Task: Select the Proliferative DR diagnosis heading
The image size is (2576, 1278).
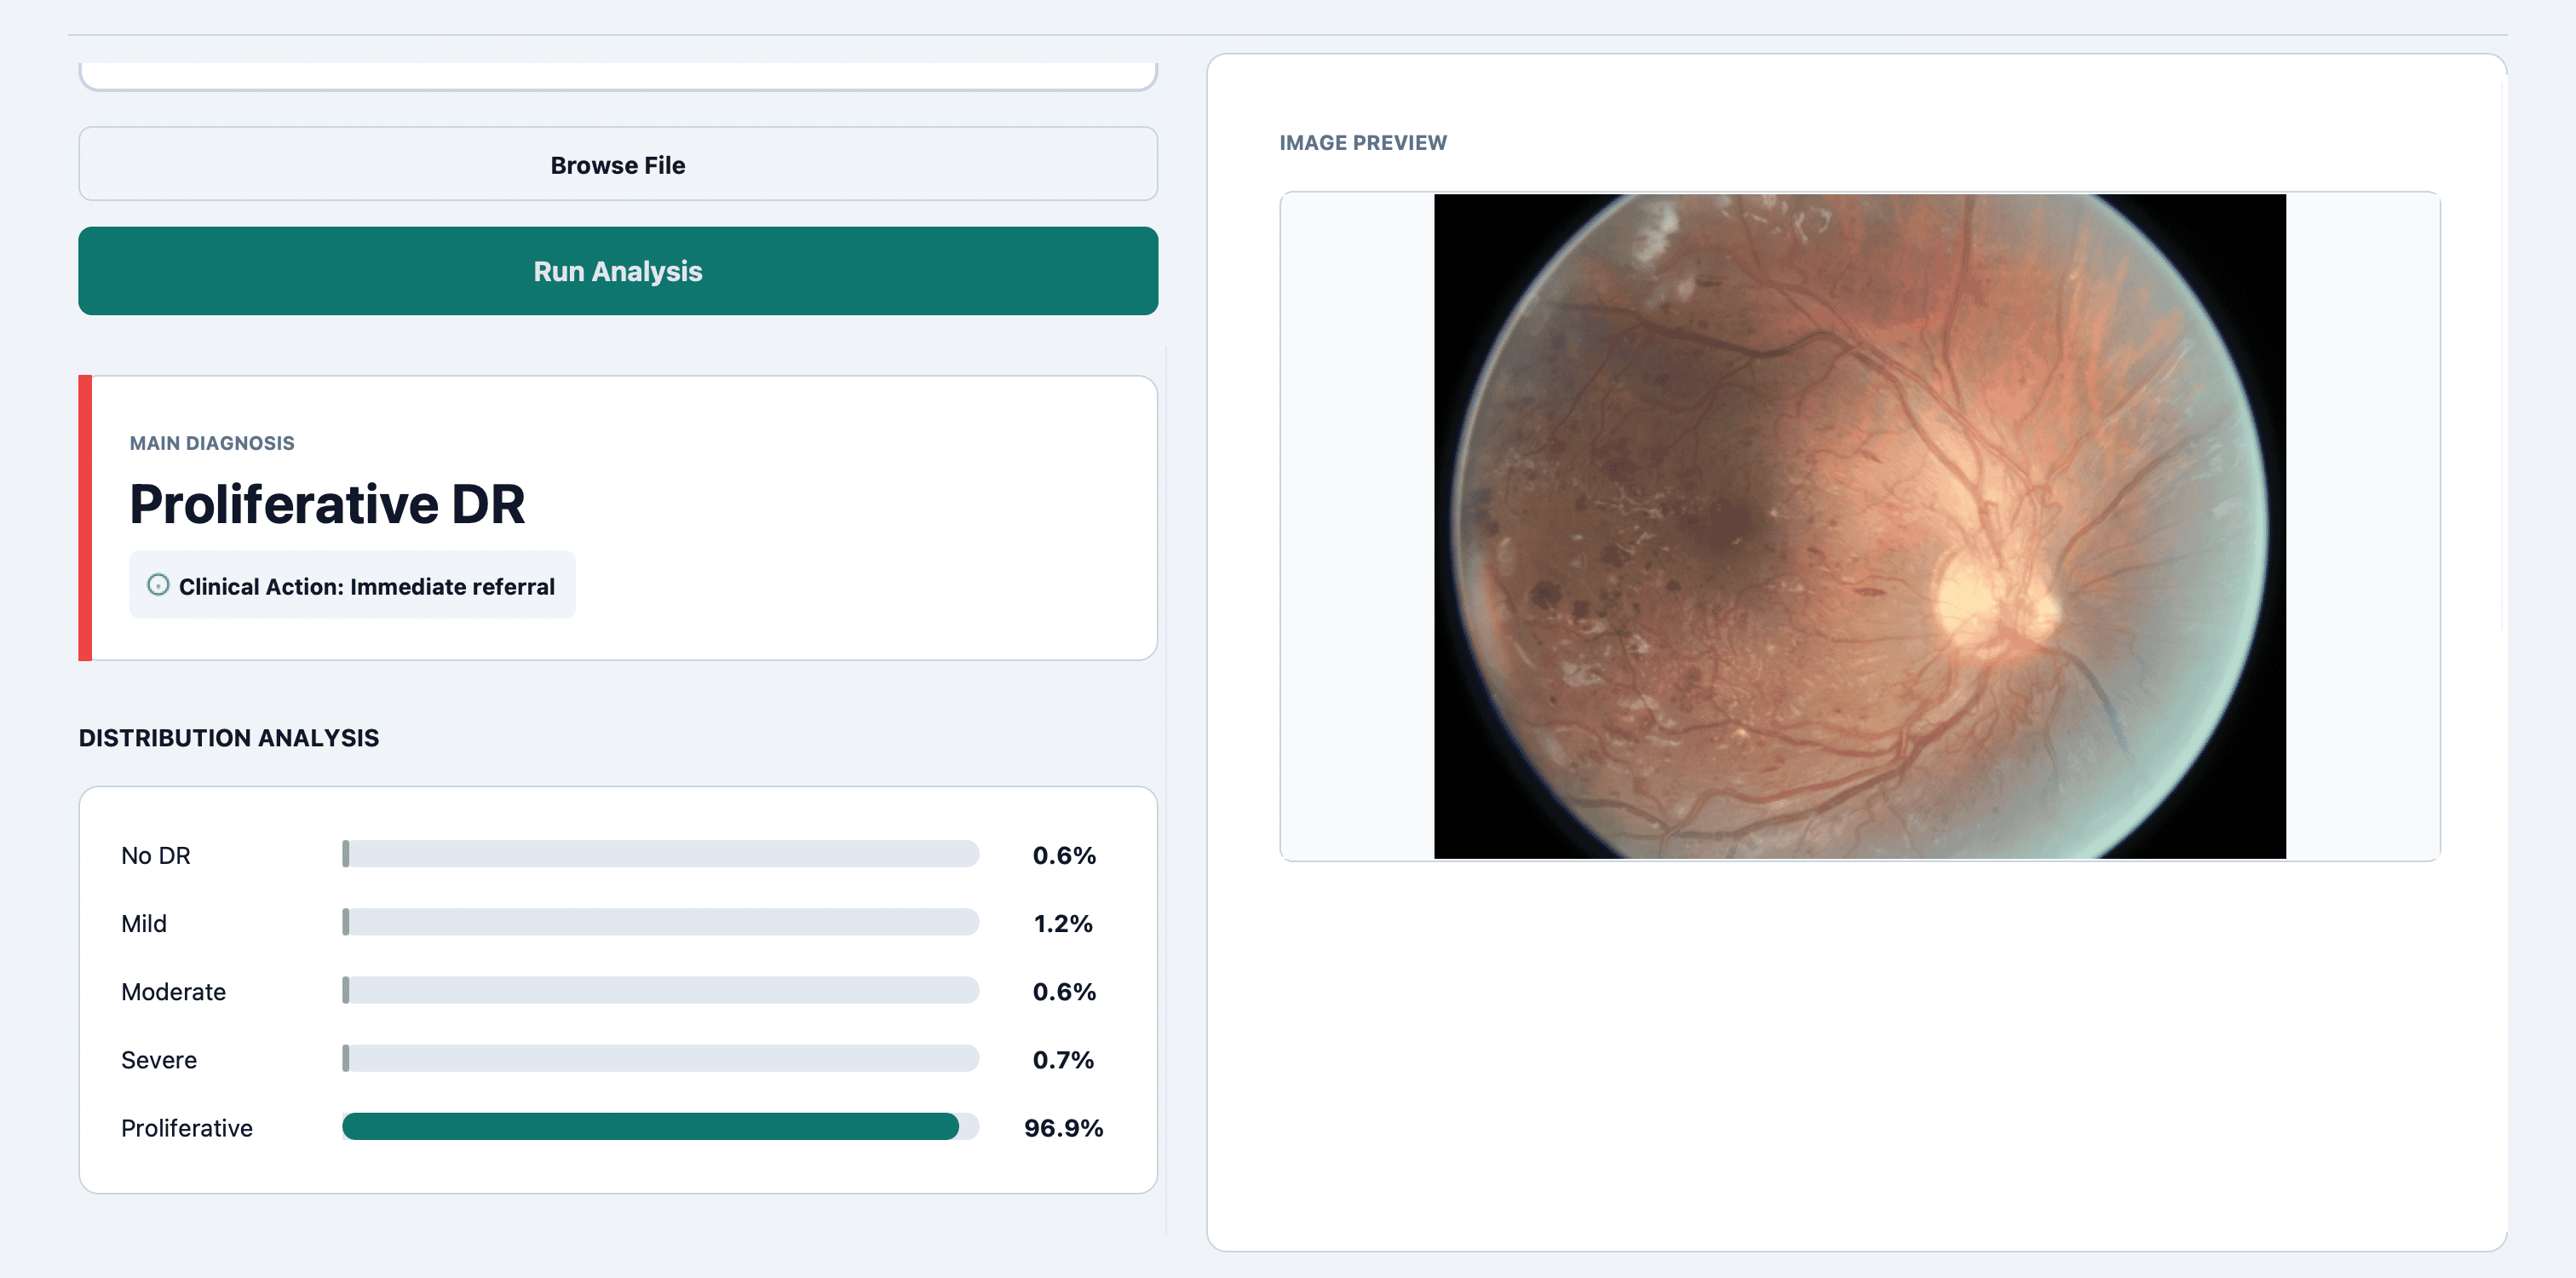Action: pos(327,504)
